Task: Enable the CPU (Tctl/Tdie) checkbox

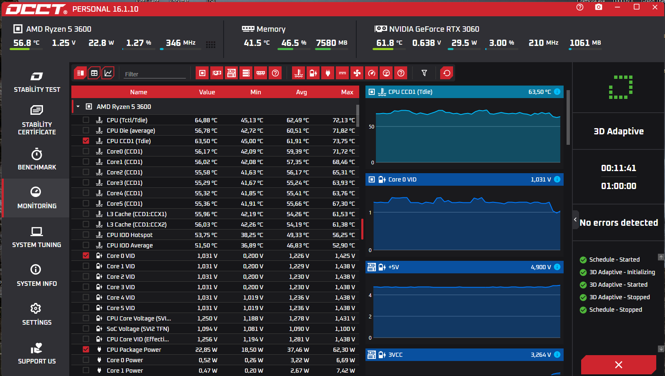Action: coord(86,120)
